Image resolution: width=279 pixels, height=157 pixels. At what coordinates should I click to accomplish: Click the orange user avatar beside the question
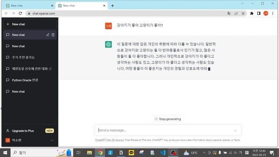click(x=109, y=26)
